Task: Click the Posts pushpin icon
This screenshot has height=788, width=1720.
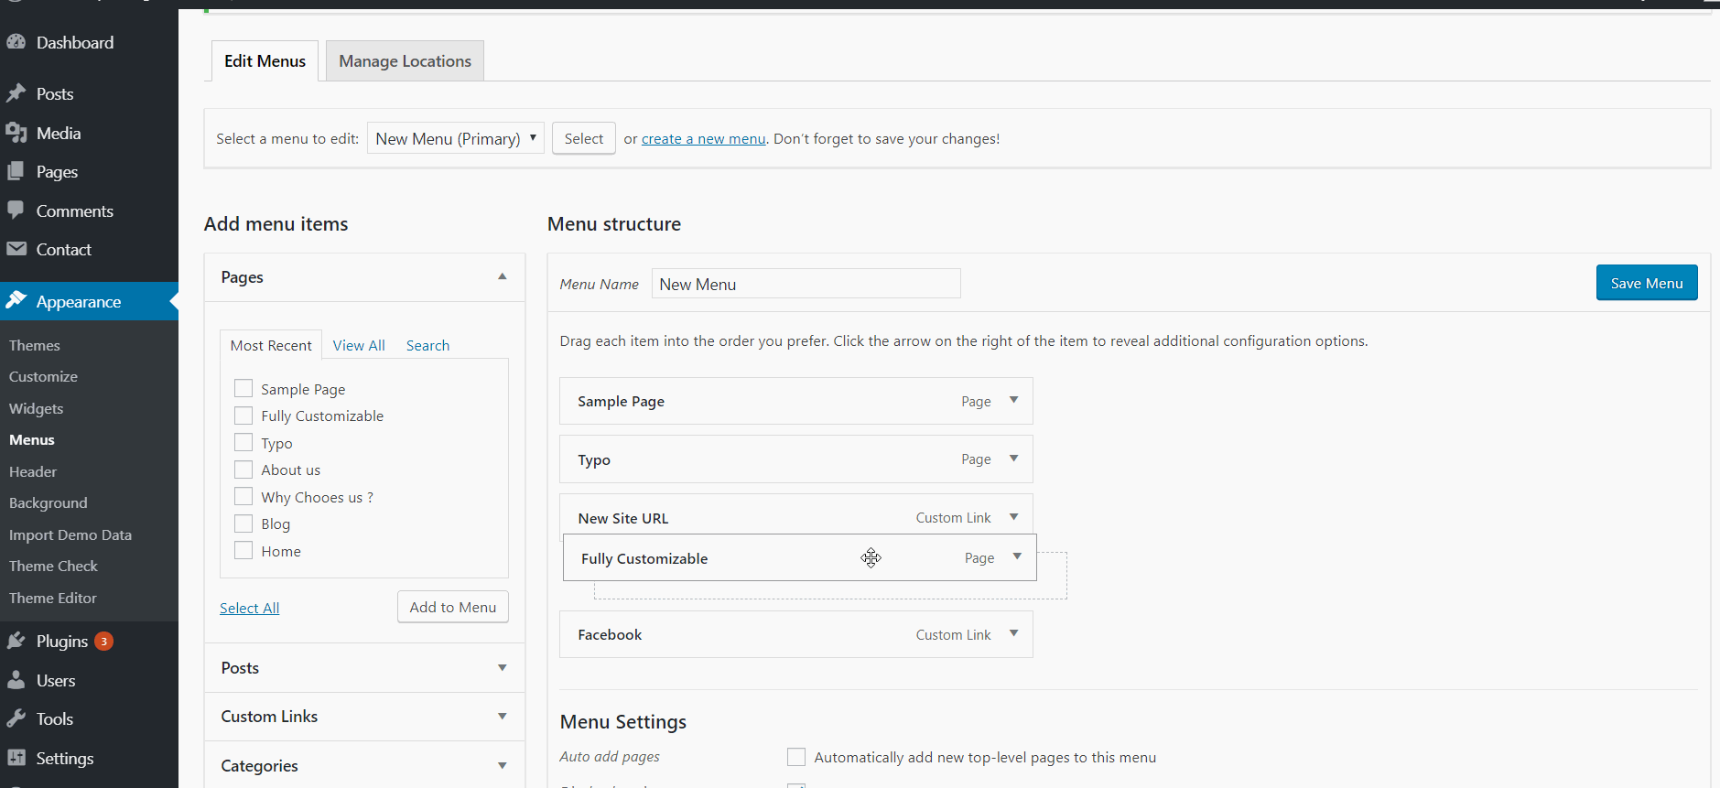Action: tap(16, 93)
